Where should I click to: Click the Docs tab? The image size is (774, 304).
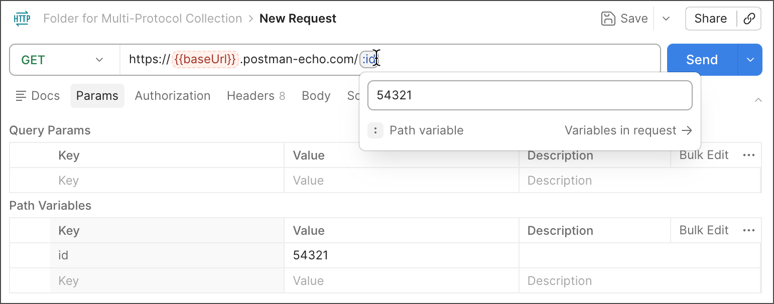38,96
